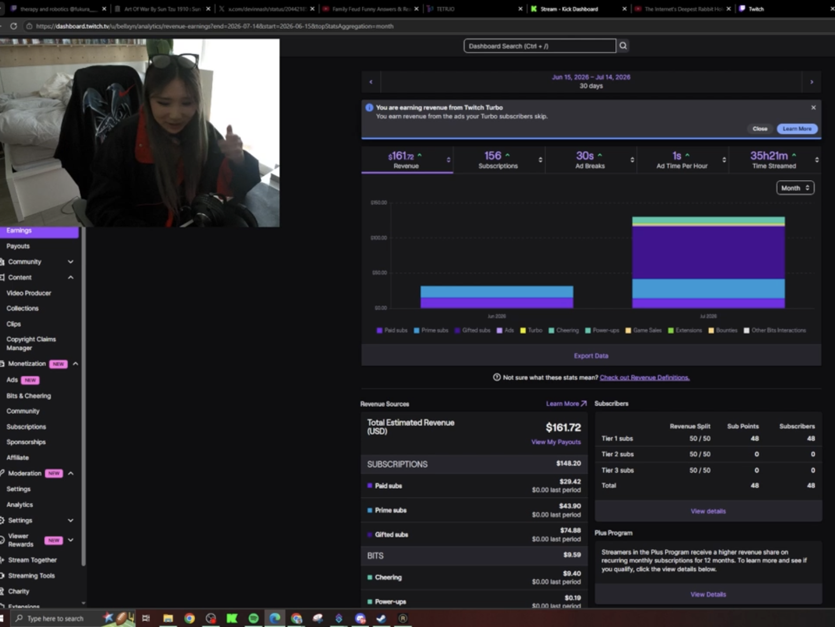Close the TETR.IO browser tab
Viewport: 835px width, 627px height.
[x=520, y=9]
